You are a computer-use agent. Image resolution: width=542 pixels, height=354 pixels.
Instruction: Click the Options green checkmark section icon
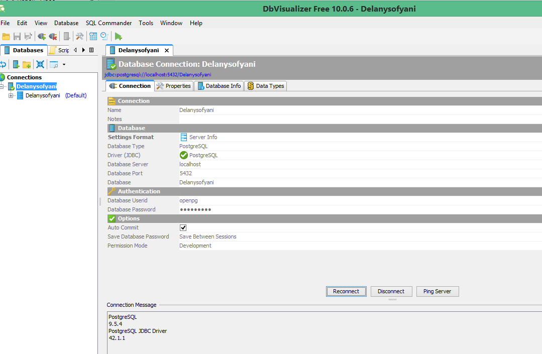112,218
